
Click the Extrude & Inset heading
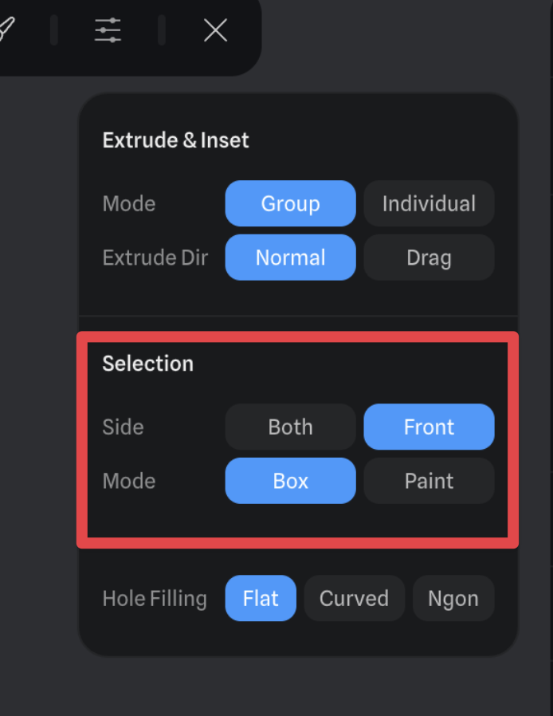[x=175, y=140]
